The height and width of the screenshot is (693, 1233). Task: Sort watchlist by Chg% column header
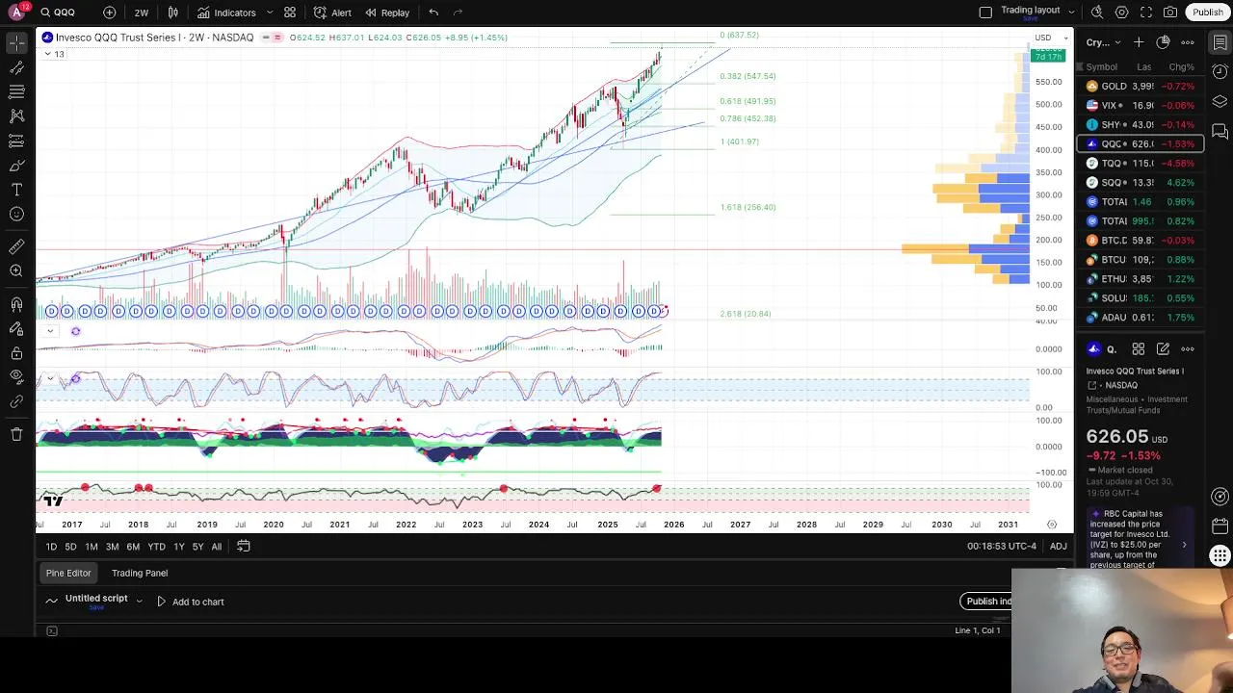click(x=1181, y=67)
